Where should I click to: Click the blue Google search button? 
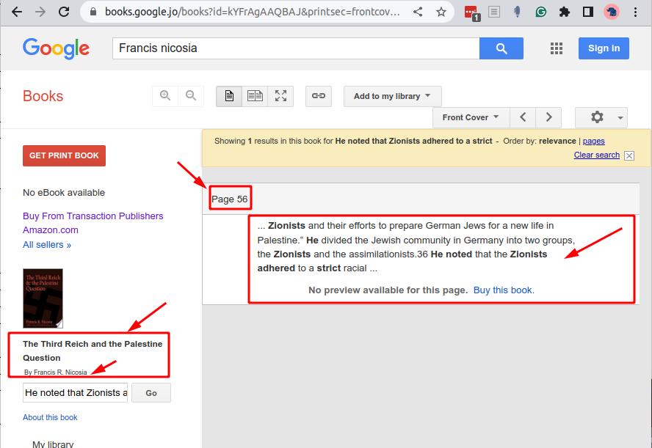[x=501, y=48]
